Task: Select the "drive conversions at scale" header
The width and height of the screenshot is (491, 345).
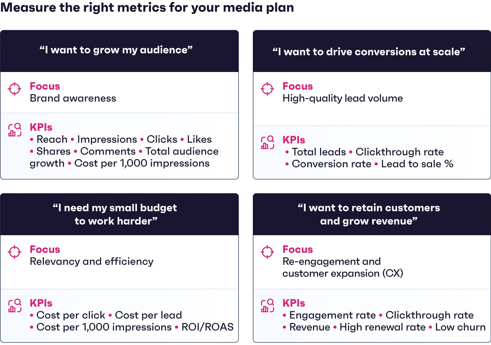Action: pos(369,52)
